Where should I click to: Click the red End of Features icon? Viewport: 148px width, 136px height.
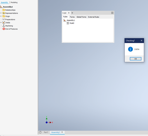coord(4,29)
